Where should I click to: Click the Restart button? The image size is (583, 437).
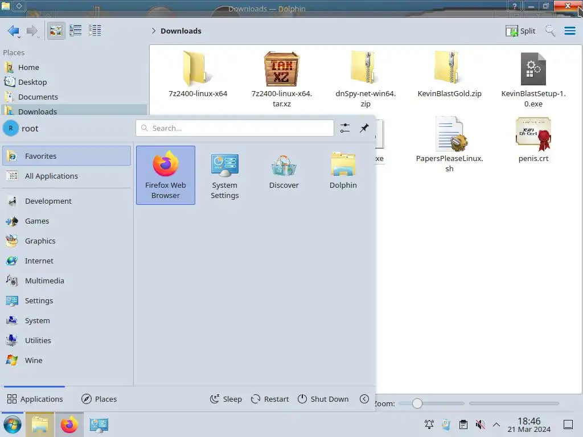tap(270, 399)
